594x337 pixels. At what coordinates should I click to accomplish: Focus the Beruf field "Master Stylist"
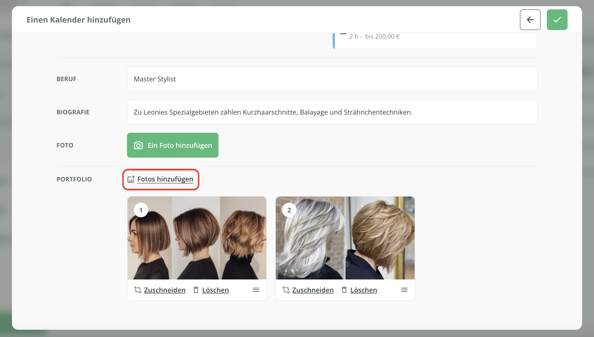pyautogui.click(x=332, y=79)
